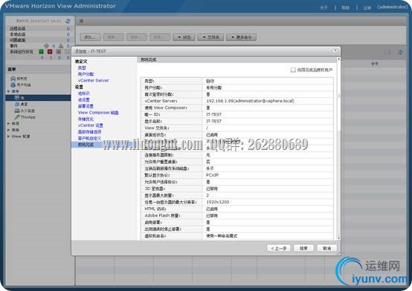
Task: Click the persistent disks icon in the tree
Action: pos(17,111)
